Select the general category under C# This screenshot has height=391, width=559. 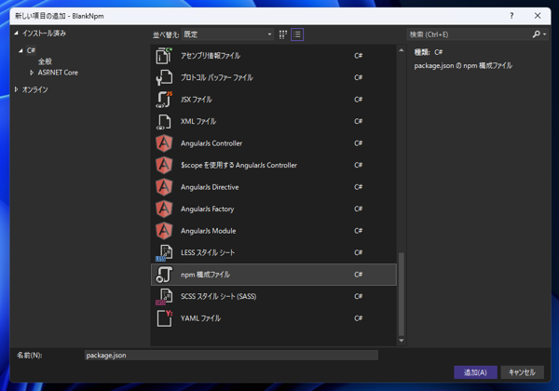45,61
